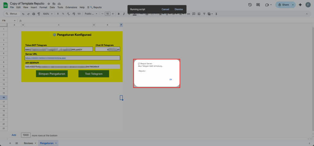Open the comments panel icon
314x146 pixels.
(258, 5)
